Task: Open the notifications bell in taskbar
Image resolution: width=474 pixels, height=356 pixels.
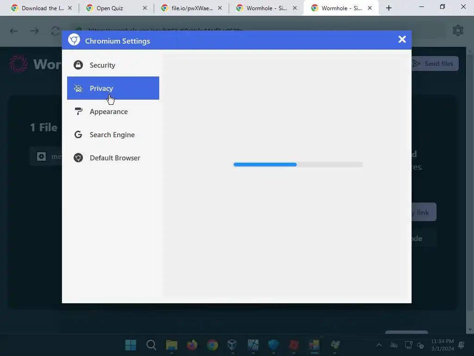Action: tap(462, 345)
